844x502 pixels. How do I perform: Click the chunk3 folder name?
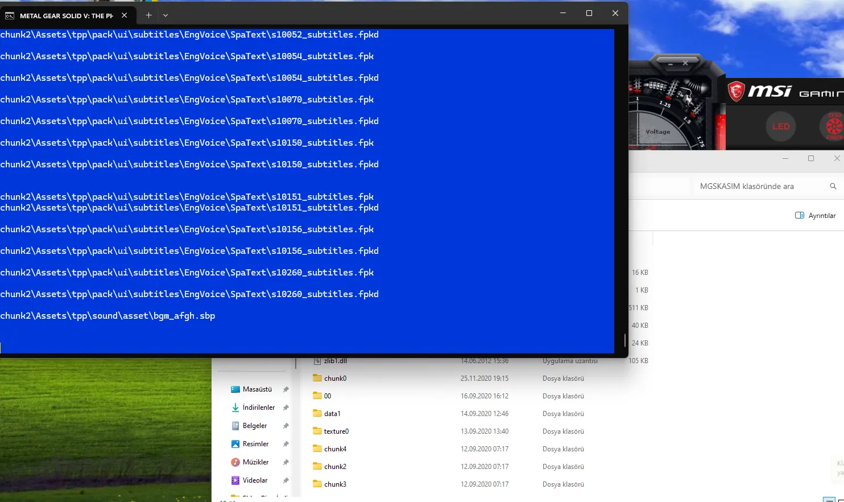(x=336, y=484)
